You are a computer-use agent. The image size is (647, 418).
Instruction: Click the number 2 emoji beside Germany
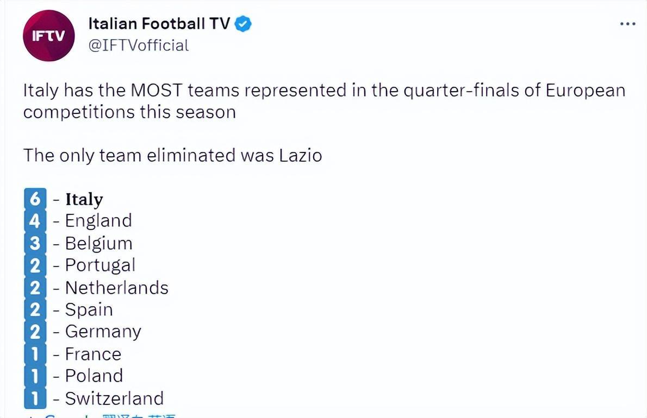(35, 332)
